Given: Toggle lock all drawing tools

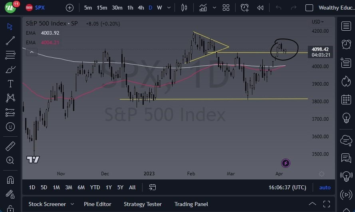Looking at the screenshot, I should click(10, 208).
